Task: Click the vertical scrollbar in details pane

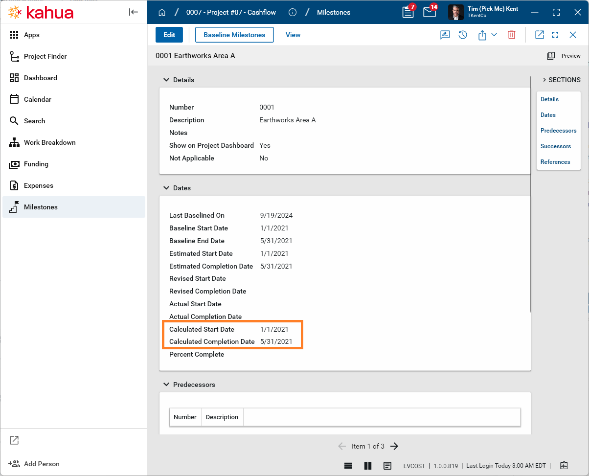Action: [x=530, y=196]
